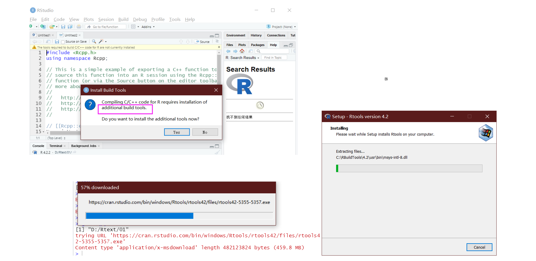Click the Help forward arrow icon
Screen dimensions: 536x261
tap(235, 51)
